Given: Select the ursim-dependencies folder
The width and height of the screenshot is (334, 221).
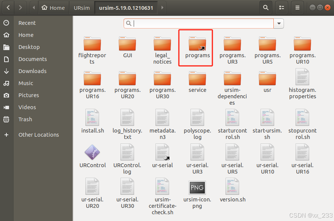Looking at the screenshot, I should pos(232,88).
